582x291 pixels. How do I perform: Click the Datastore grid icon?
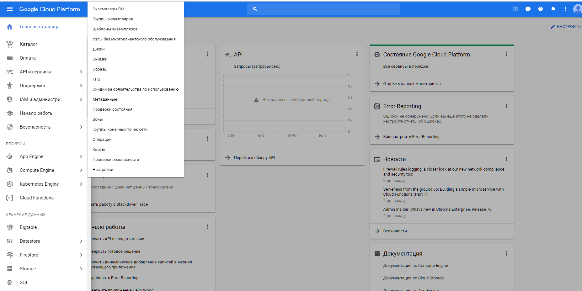(10, 241)
